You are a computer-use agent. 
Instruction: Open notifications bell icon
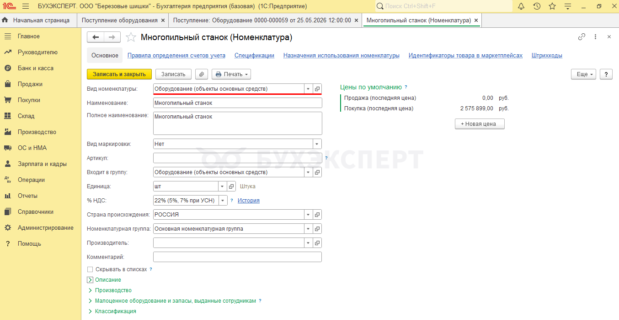[x=521, y=6]
